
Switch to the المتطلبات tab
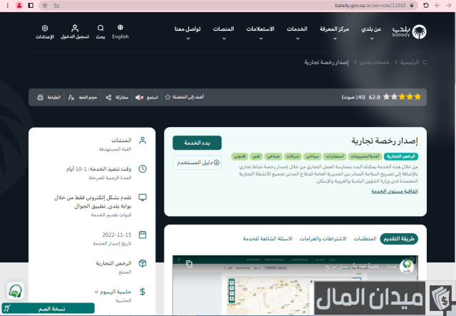pos(365,238)
